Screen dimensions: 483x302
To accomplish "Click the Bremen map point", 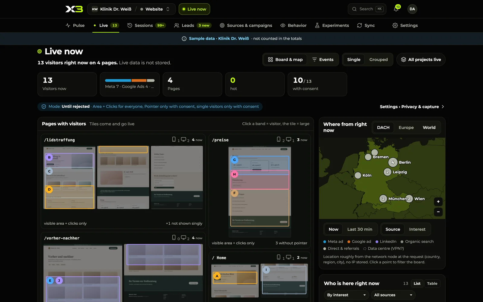I will pyautogui.click(x=368, y=157).
